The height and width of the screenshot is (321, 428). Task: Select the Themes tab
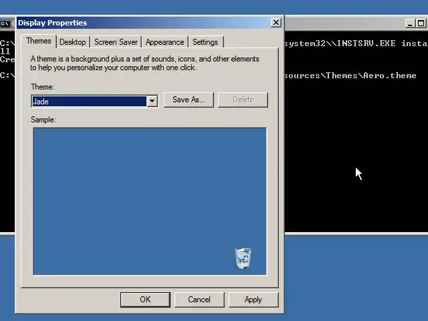coord(39,41)
